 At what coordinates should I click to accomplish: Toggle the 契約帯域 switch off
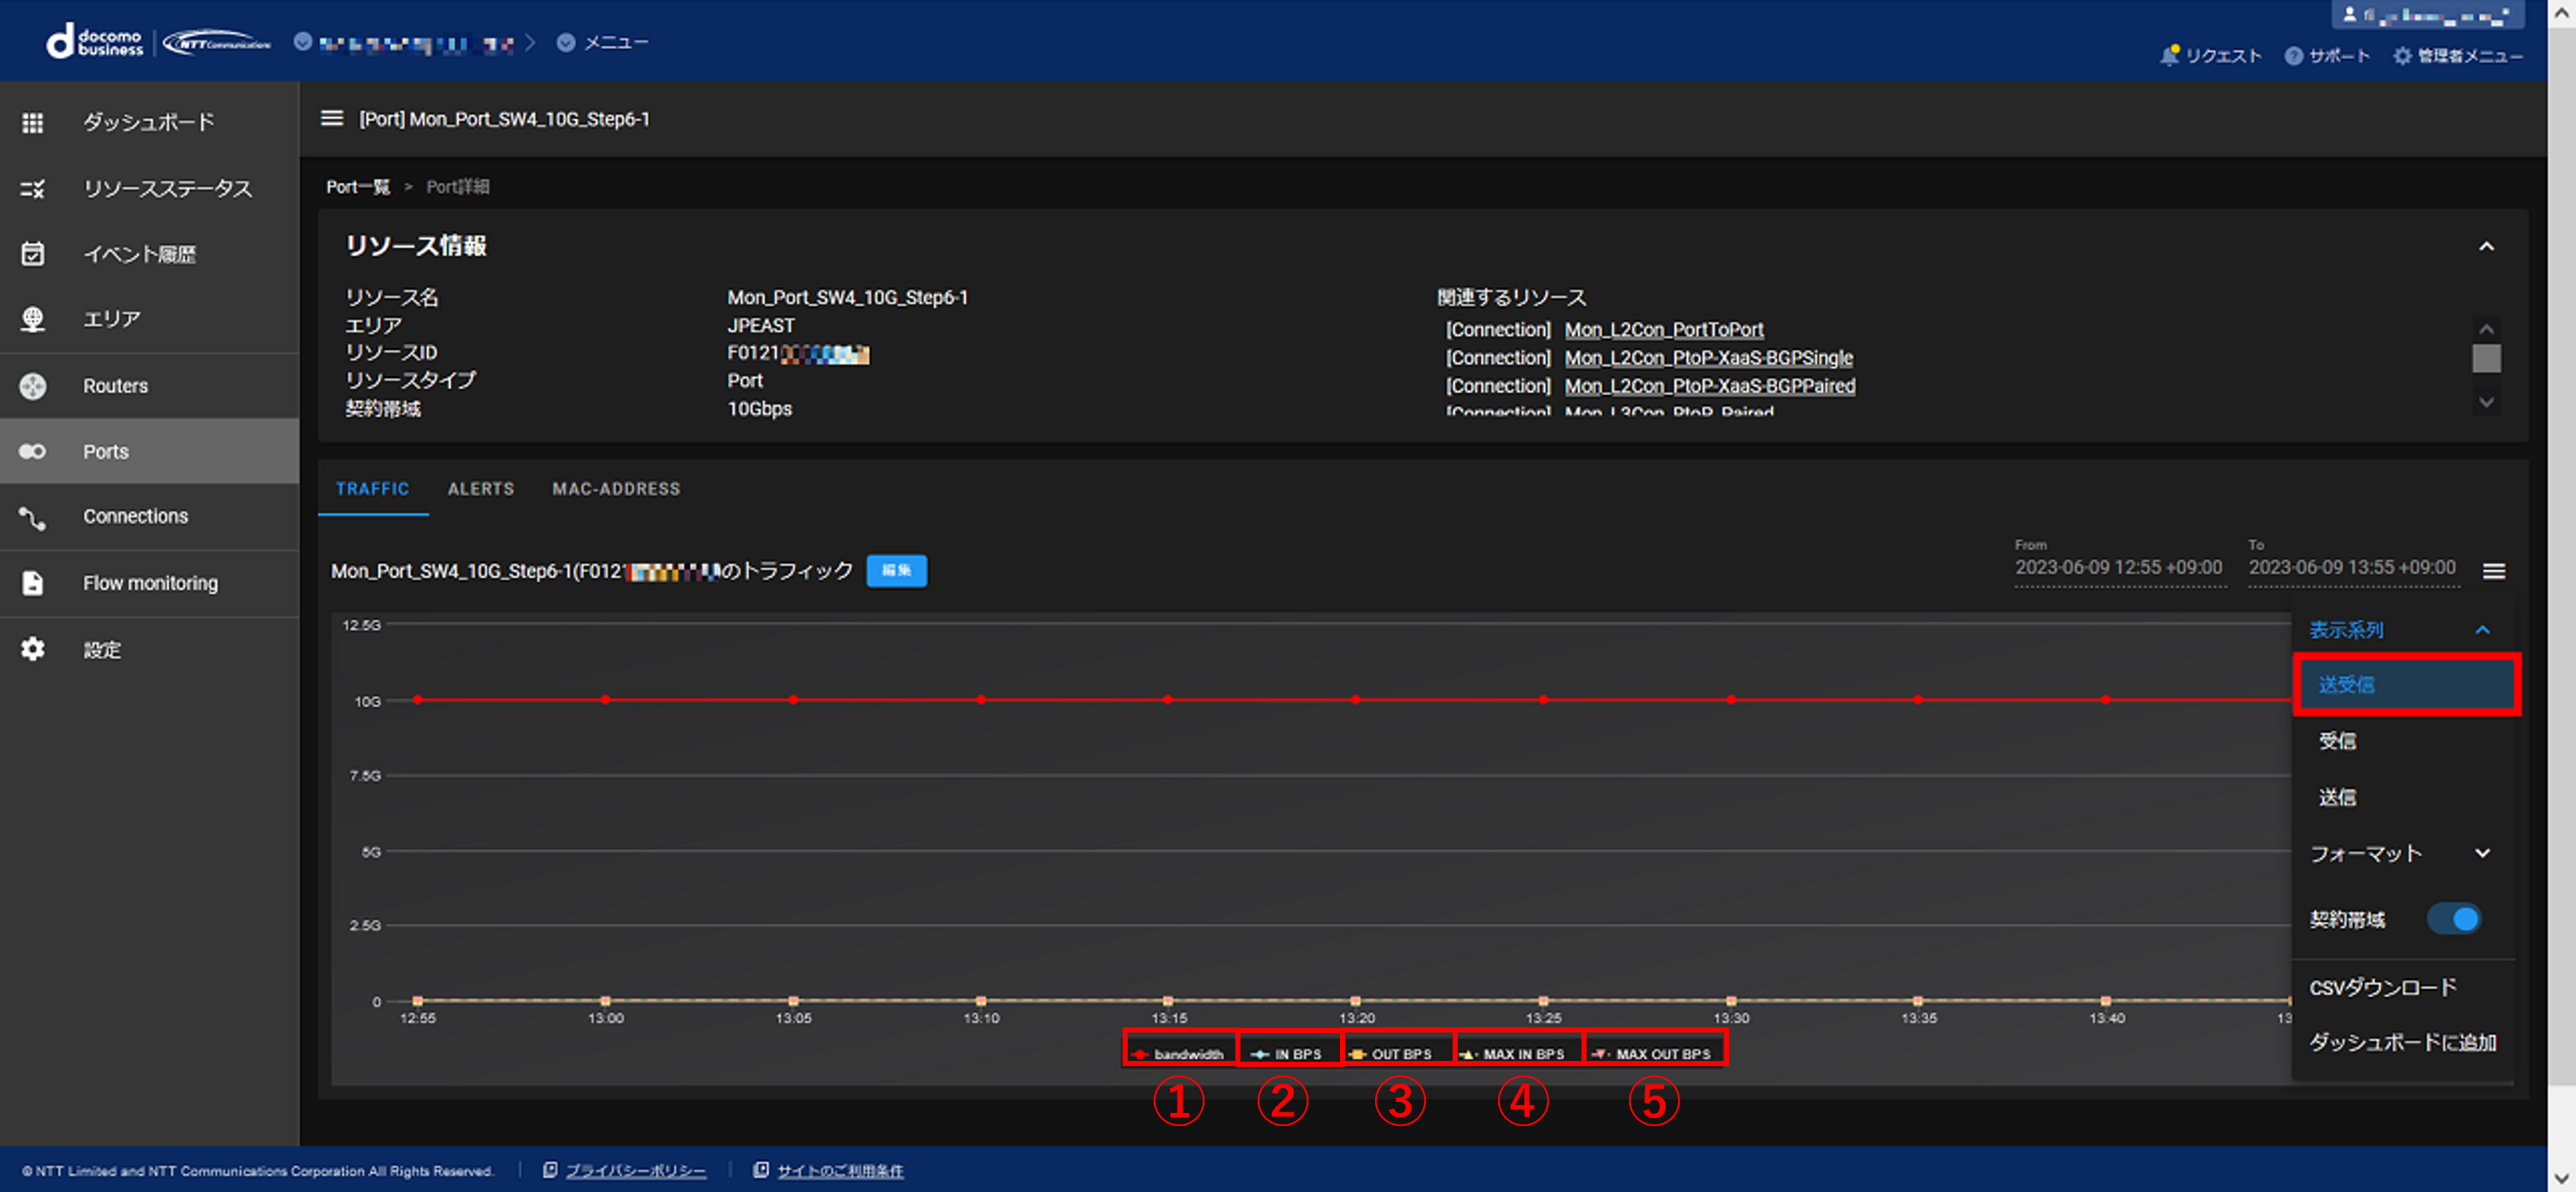coord(2454,919)
